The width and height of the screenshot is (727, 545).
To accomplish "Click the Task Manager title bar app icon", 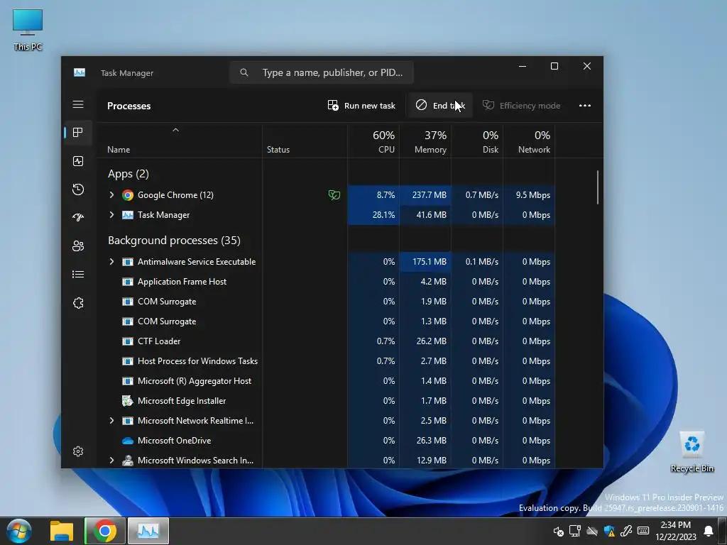I will (x=80, y=73).
